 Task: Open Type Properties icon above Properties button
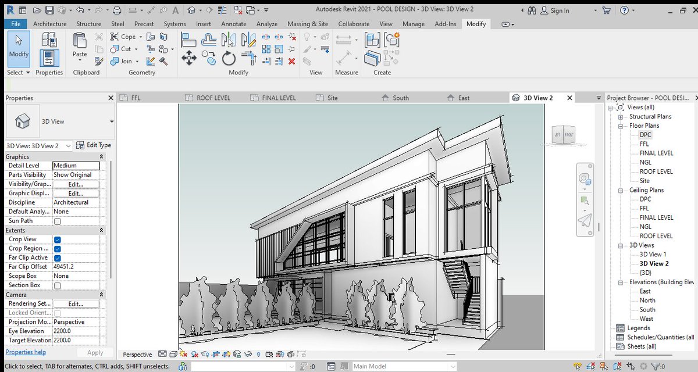click(x=49, y=40)
